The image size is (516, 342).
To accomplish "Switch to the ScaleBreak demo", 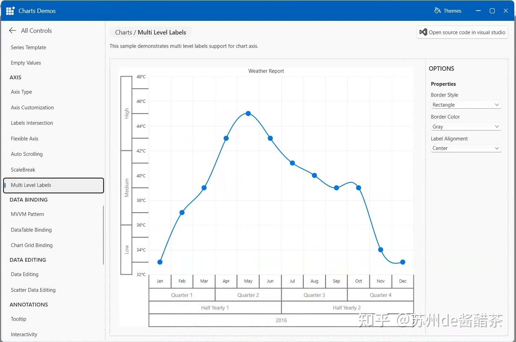I will (23, 169).
